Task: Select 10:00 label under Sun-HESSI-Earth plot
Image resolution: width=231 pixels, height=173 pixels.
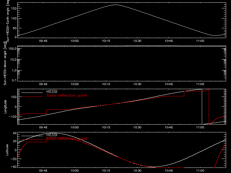Action: tap(74, 41)
